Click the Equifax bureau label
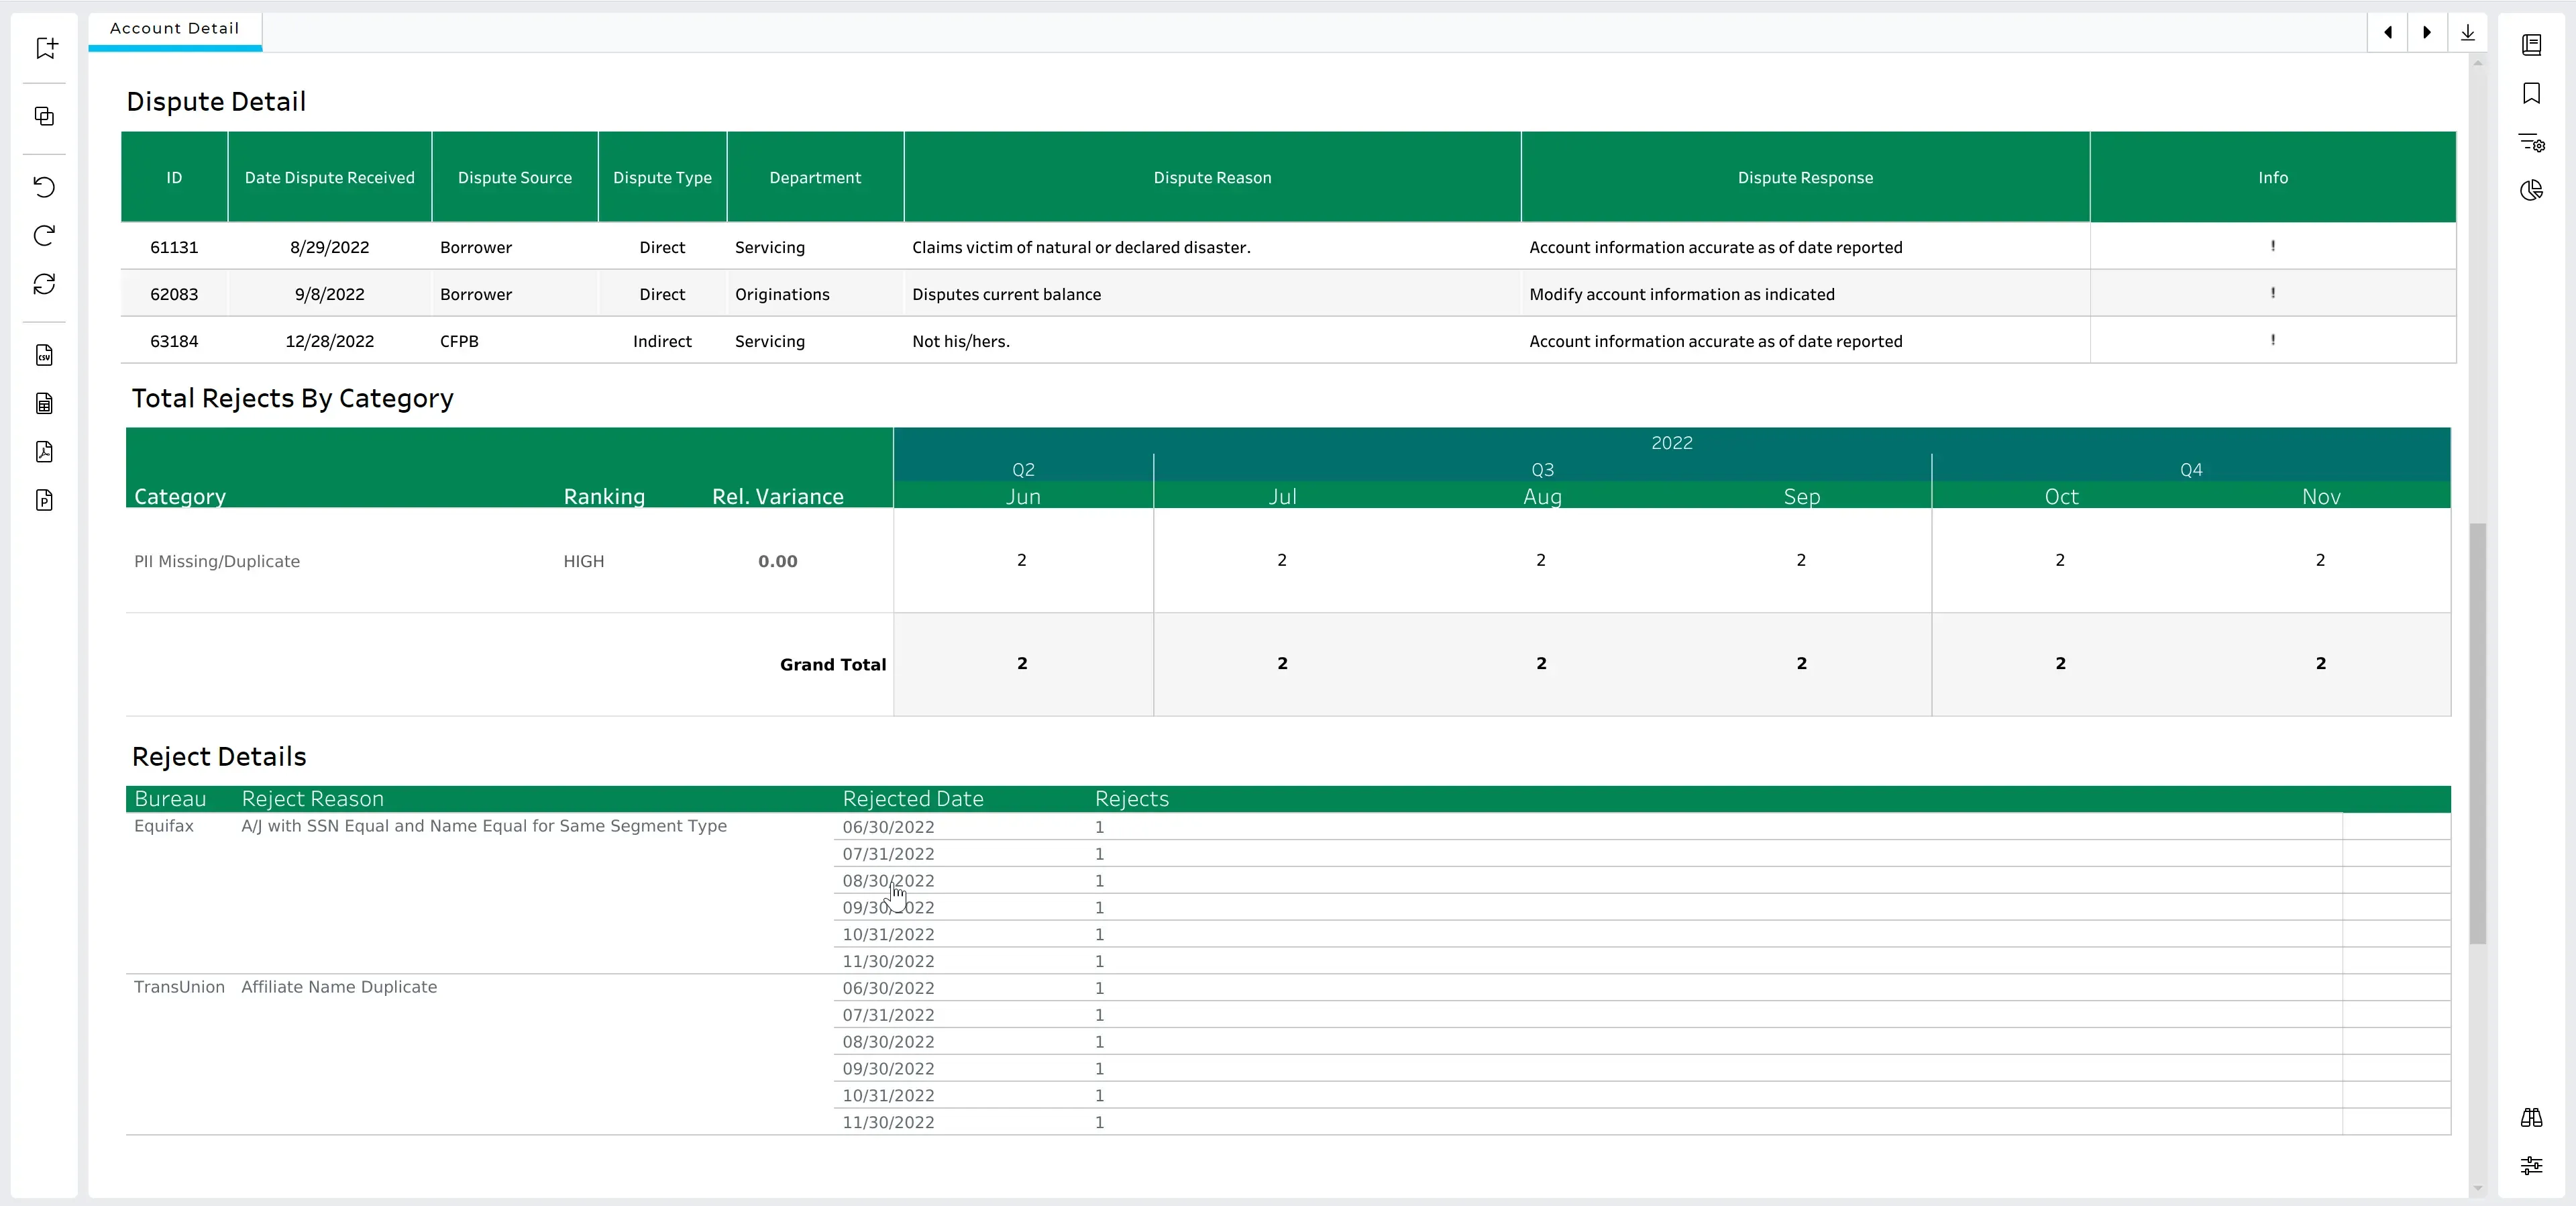The width and height of the screenshot is (2576, 1206). click(164, 825)
